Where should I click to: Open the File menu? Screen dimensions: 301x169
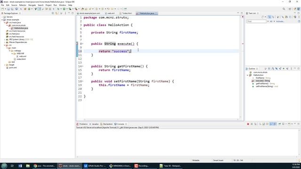point(2,5)
